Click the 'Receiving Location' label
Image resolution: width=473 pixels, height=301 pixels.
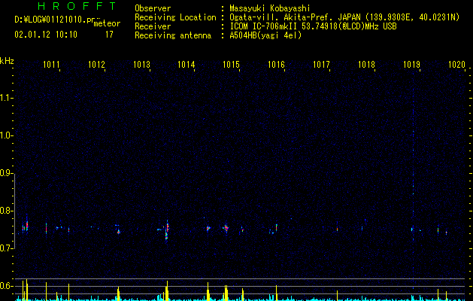pyautogui.click(x=175, y=17)
